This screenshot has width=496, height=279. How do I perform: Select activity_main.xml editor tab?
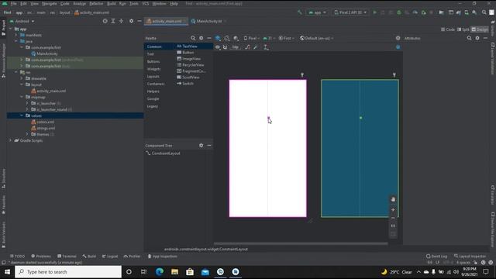click(167, 21)
